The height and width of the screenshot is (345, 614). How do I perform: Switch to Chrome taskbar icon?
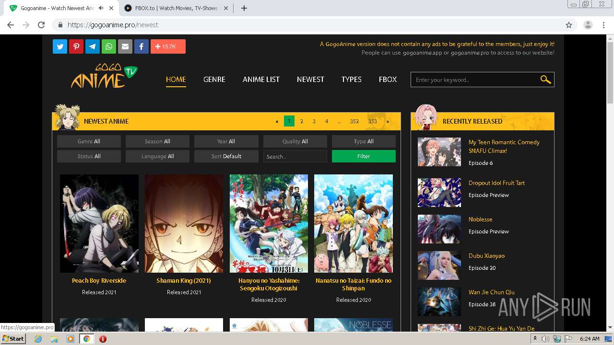pyautogui.click(x=86, y=339)
